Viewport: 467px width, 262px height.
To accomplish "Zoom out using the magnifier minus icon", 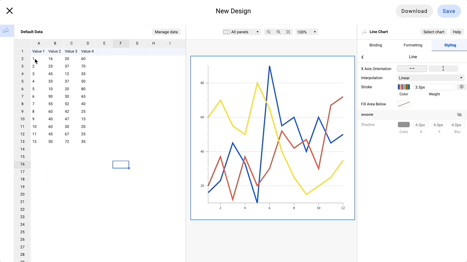I will point(269,32).
